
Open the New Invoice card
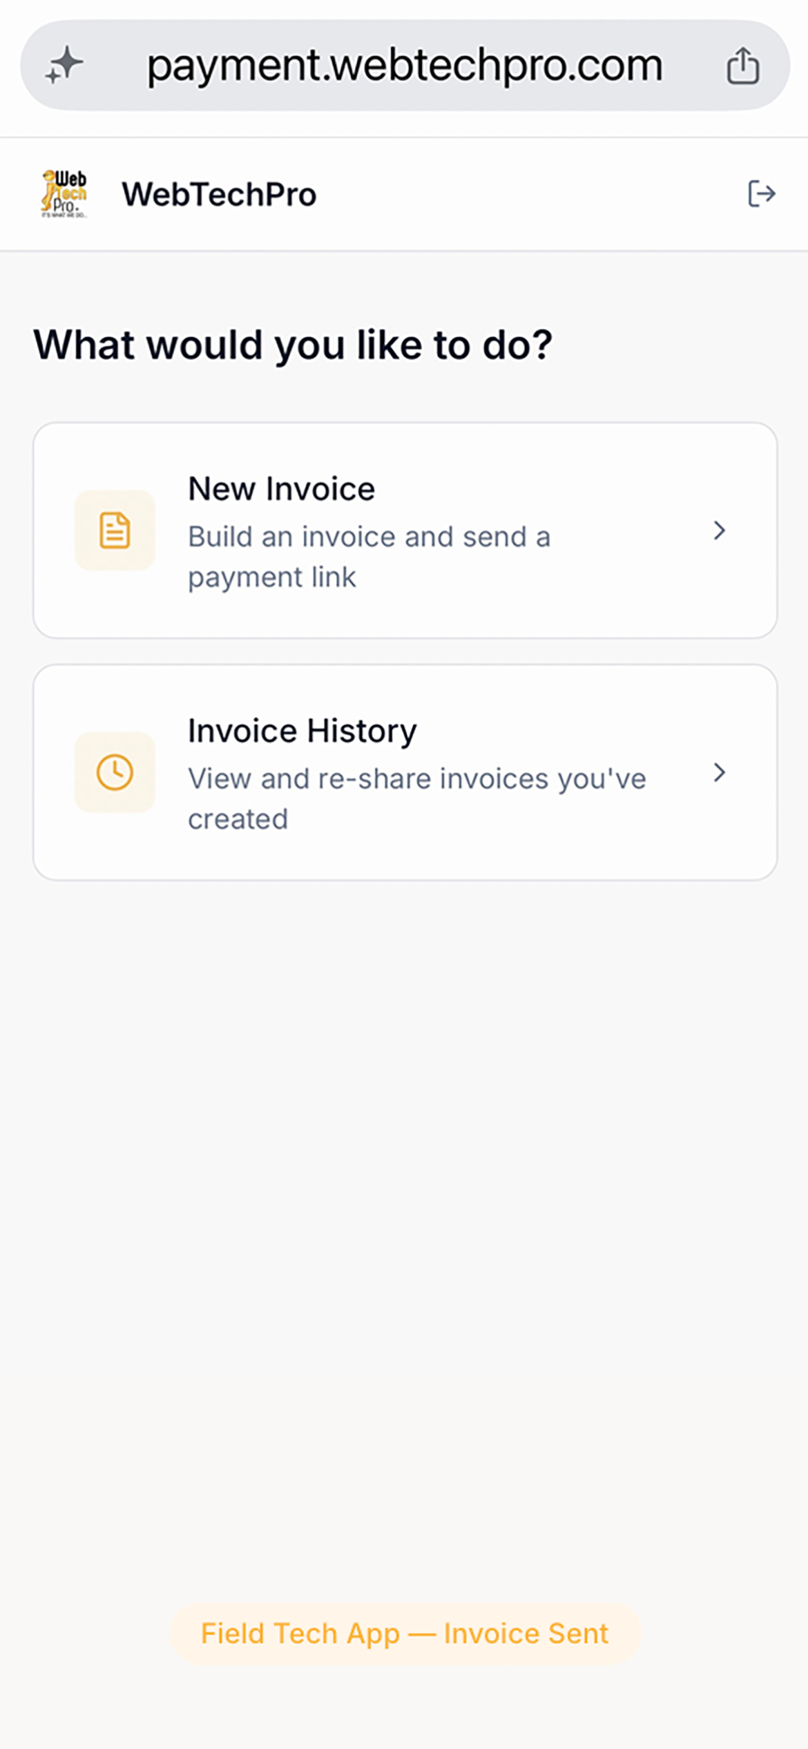405,531
